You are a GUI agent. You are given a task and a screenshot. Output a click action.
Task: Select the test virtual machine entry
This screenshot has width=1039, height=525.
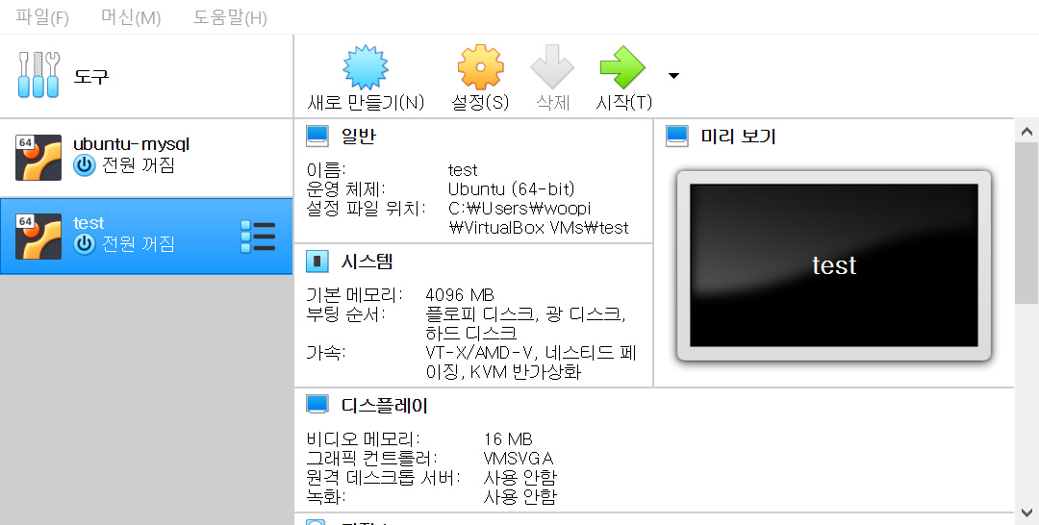(x=146, y=236)
